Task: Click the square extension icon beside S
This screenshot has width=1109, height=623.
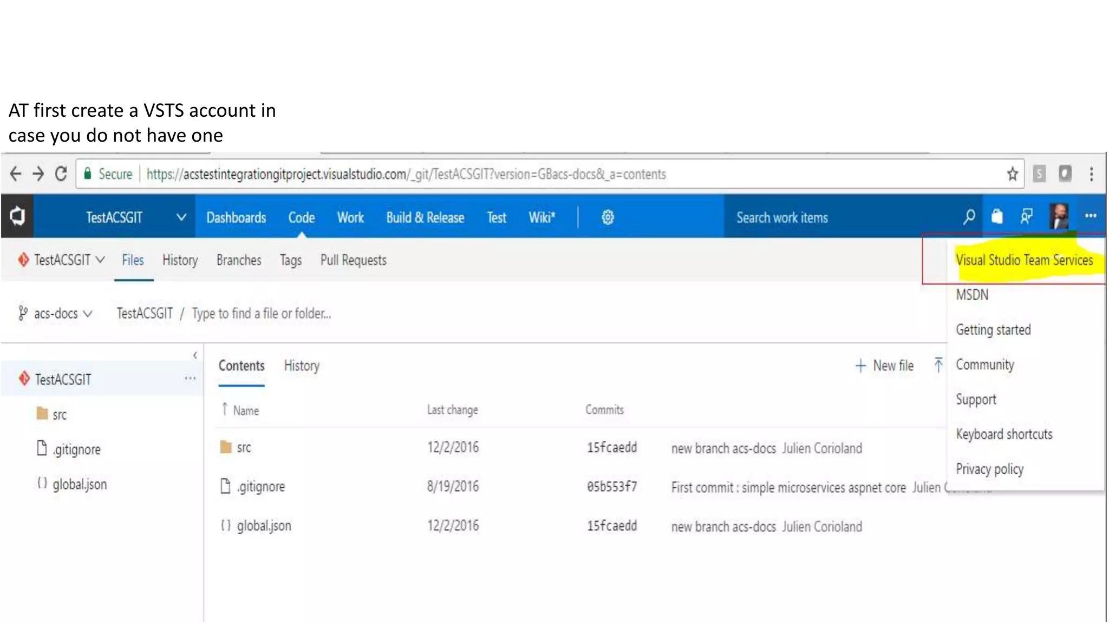Action: tap(1065, 174)
